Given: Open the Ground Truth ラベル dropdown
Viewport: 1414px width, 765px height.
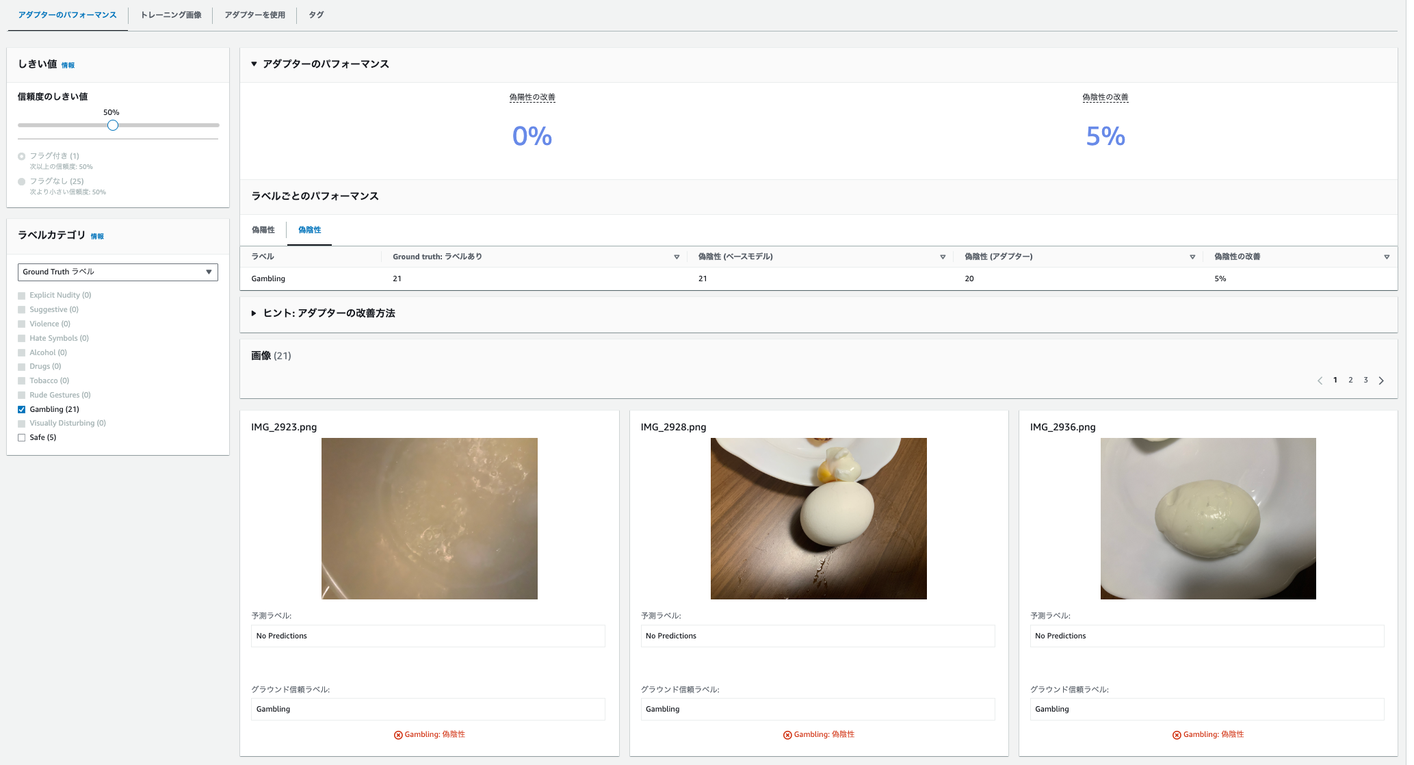Looking at the screenshot, I should 118,272.
